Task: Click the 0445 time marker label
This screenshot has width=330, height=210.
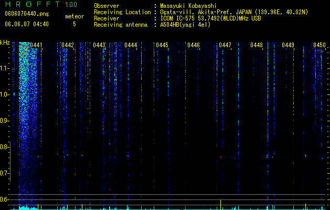Action: 162,45
